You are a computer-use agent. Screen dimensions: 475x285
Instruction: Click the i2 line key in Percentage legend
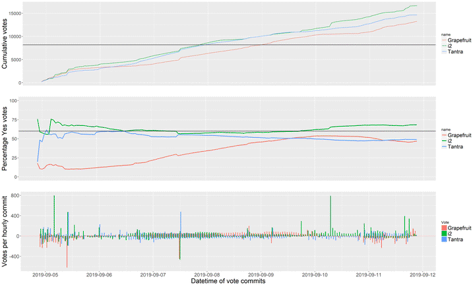(444, 141)
